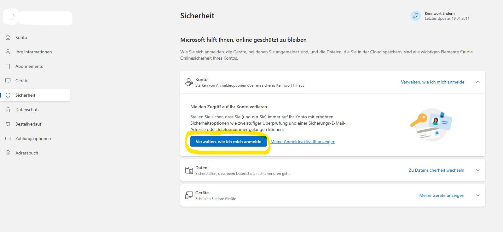
Task: Select the shield icon beside Sicherheit
Action: point(8,95)
